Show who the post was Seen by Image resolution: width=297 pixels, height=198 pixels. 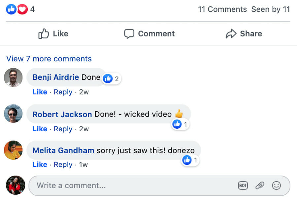271,9
